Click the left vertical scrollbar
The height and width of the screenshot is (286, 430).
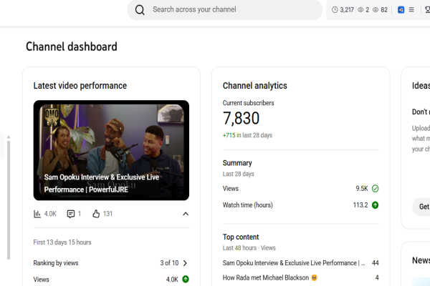pyautogui.click(x=9, y=200)
